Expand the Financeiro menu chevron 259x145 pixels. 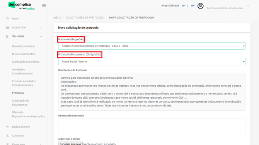click(x=41, y=144)
